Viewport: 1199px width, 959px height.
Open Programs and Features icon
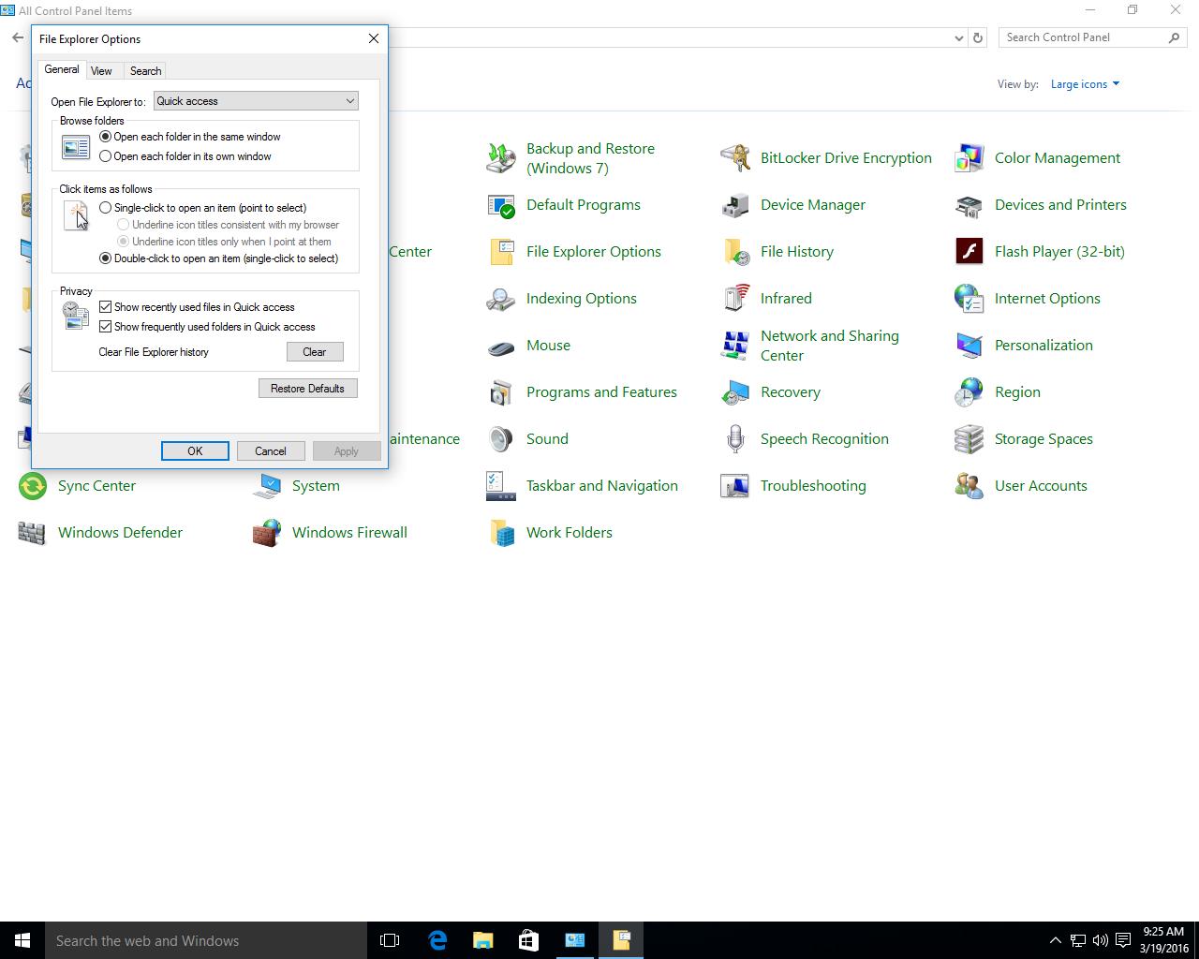501,392
